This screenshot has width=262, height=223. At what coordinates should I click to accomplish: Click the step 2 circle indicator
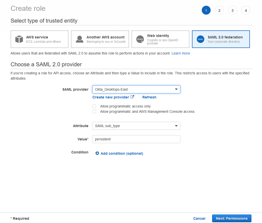[x=219, y=10]
